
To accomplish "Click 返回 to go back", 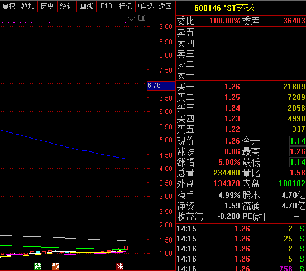I will (x=165, y=6).
